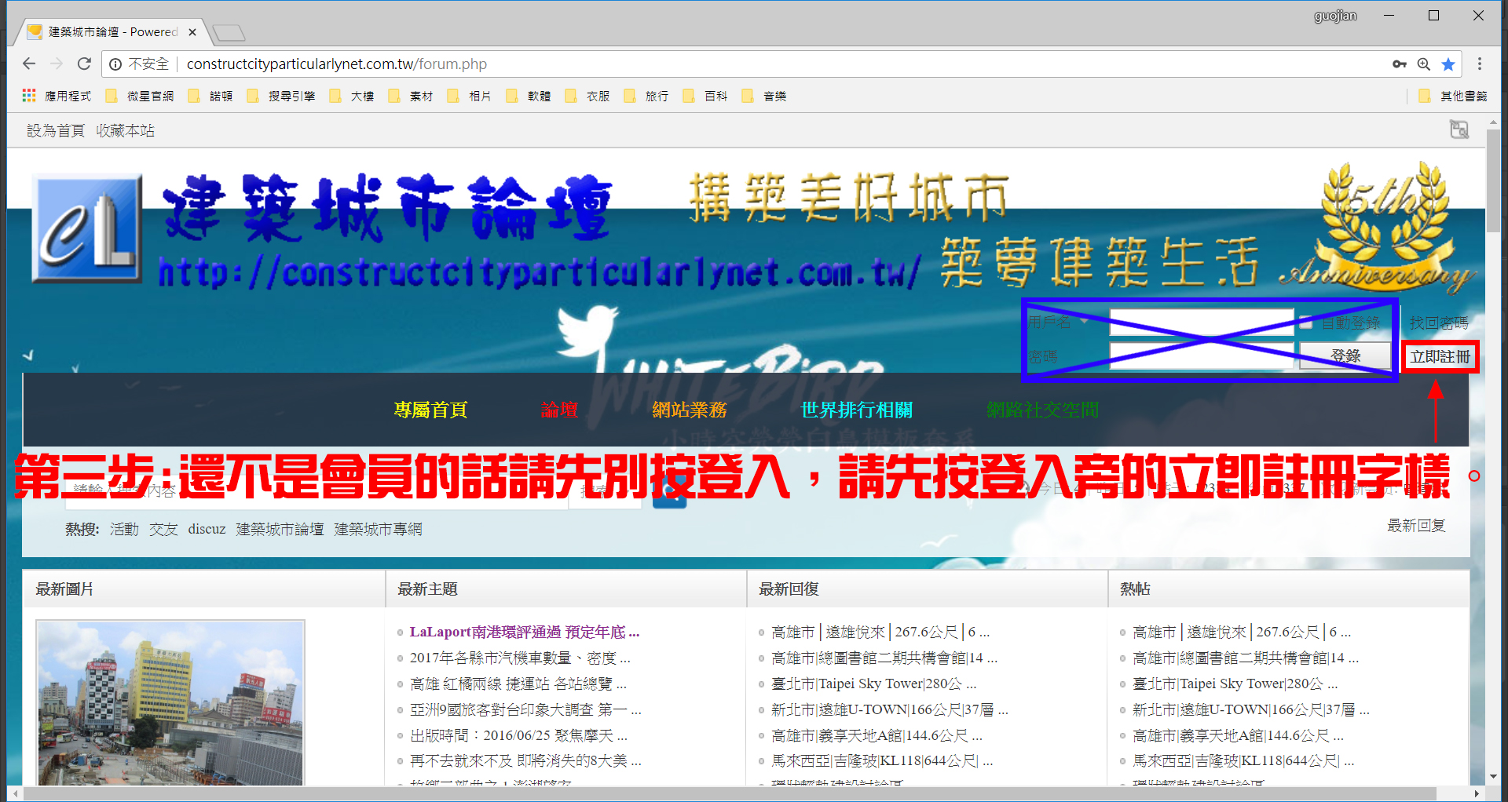Image resolution: width=1508 pixels, height=802 pixels.
Task: Open 論壇 nav item
Action: click(x=559, y=410)
